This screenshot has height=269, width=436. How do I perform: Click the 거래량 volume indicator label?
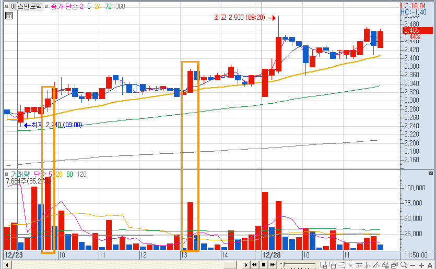pos(21,174)
